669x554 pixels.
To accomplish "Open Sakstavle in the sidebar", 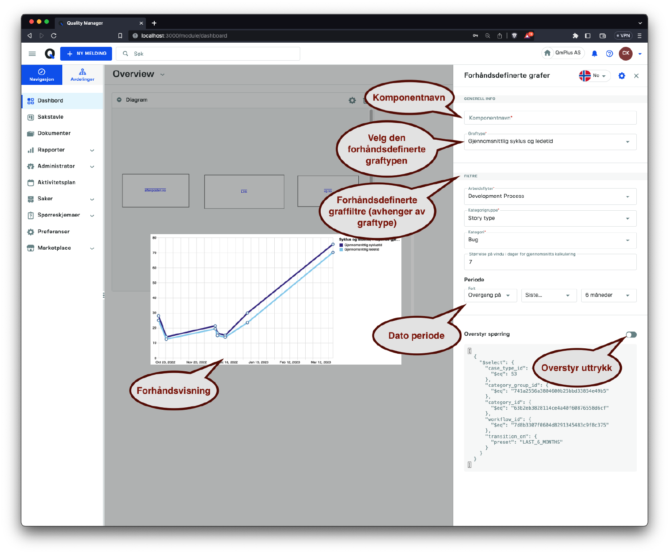I will pyautogui.click(x=51, y=117).
